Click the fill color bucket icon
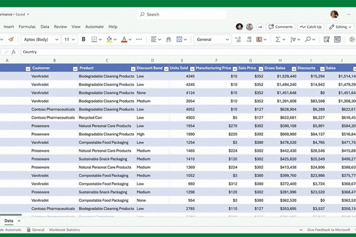The image size is (356, 237). pyautogui.click(x=109, y=40)
